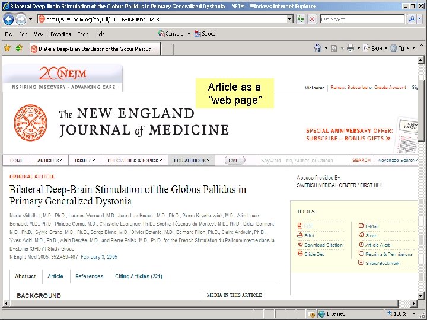Open the View menu
Screen dimensions: 427x320
39,34
